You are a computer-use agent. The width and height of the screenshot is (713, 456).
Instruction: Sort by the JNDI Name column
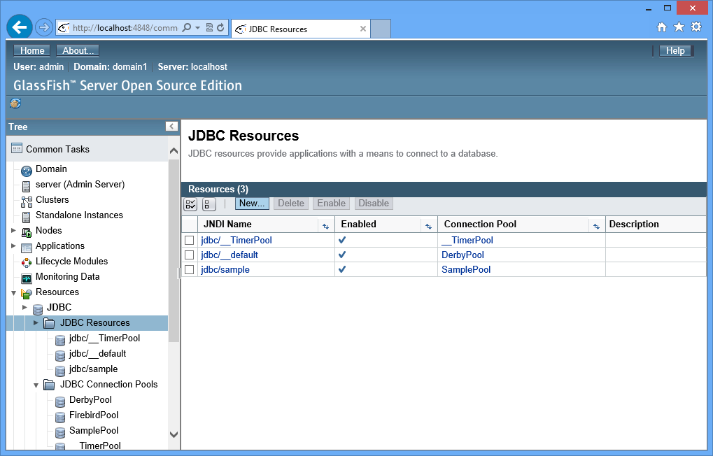[325, 226]
